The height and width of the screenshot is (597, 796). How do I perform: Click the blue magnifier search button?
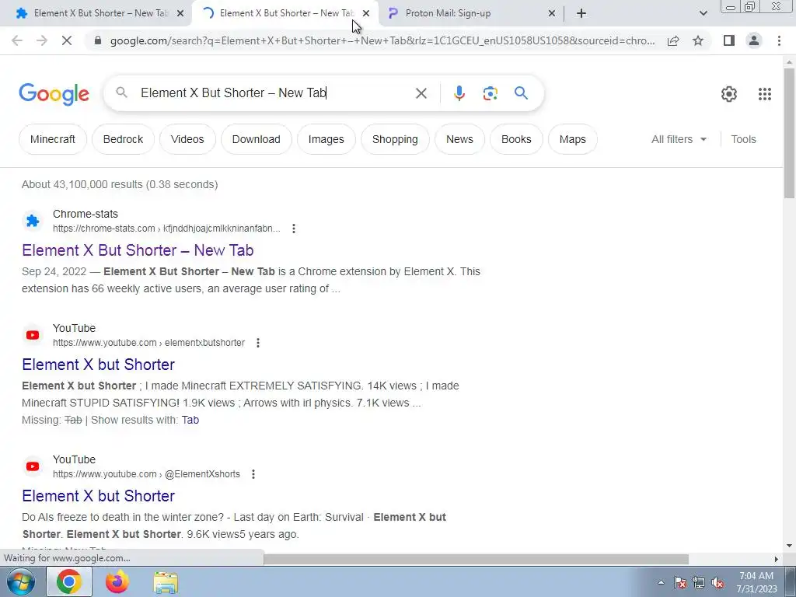click(521, 93)
